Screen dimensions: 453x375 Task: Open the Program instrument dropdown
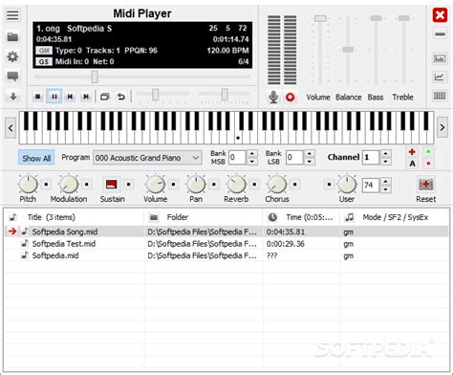coord(147,158)
